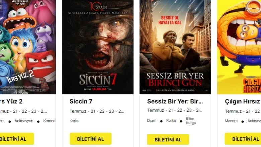Open the Siccin 7 title link
The height and width of the screenshot is (147, 261).
click(x=81, y=101)
